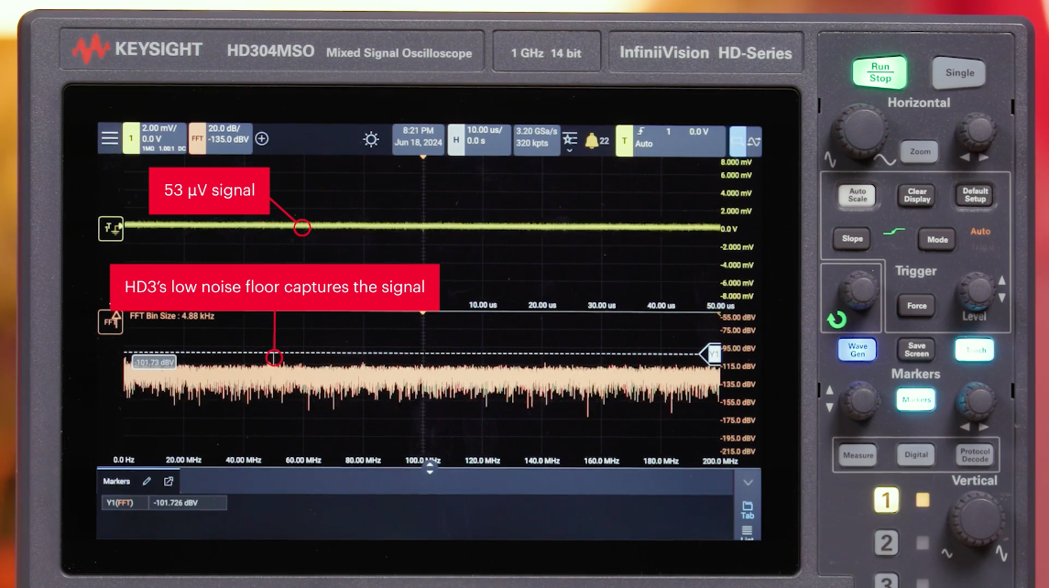
Task: Toggle the channel 1 vertical button
Action: (x=886, y=500)
